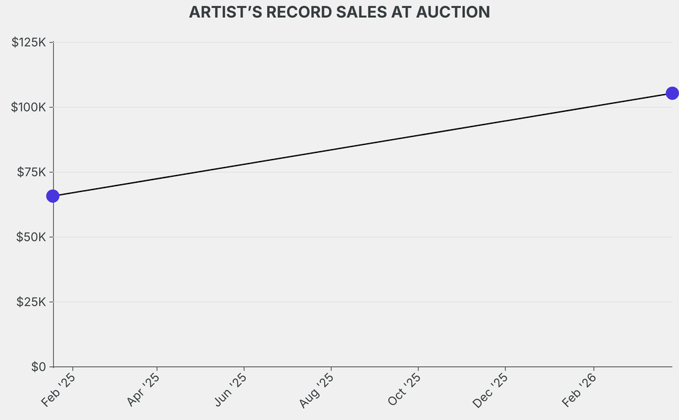The width and height of the screenshot is (679, 420).
Task: Click the Oct '25 x-axis label
Action: [404, 390]
